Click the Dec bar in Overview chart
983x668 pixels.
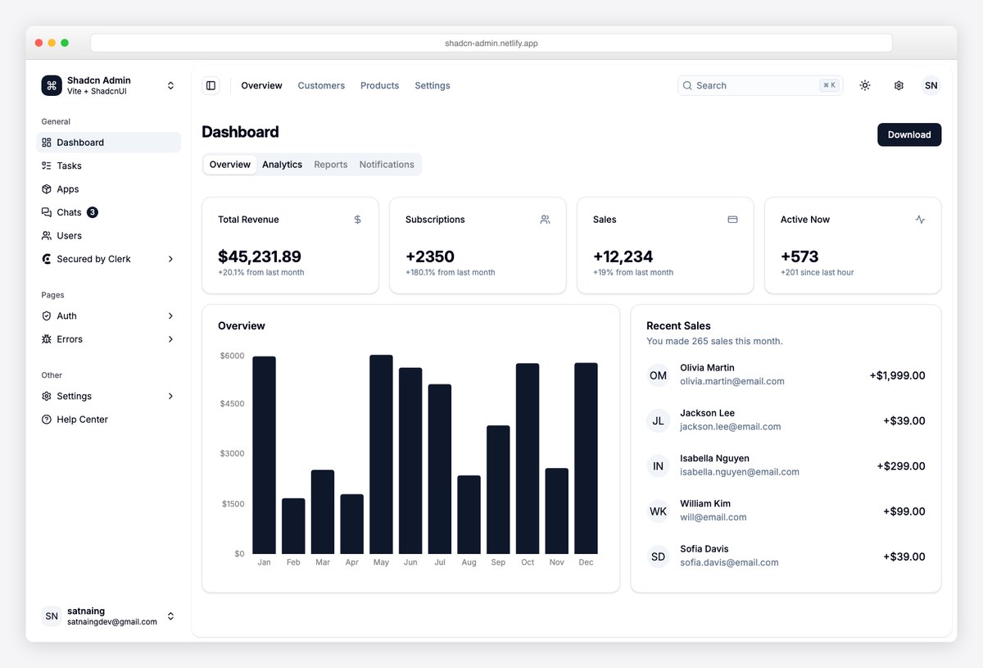point(586,458)
